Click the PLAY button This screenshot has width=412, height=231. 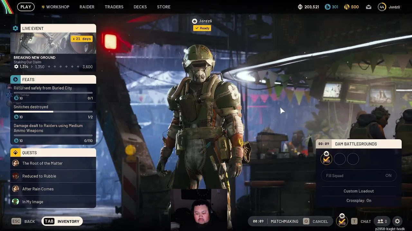[26, 7]
